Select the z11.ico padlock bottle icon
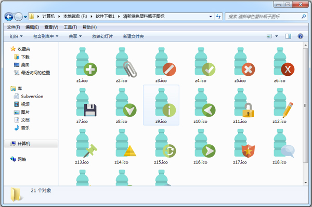 click(x=244, y=102)
